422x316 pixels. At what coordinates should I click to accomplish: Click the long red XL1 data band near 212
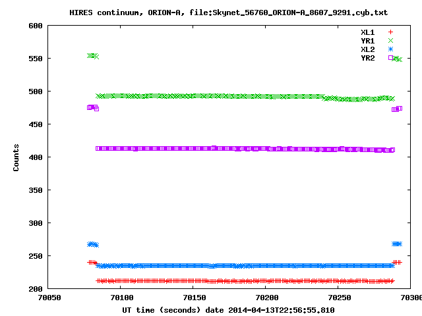[245, 281]
